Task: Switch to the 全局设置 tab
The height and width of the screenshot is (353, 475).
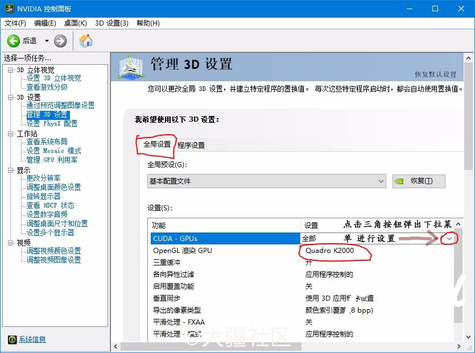Action: 157,144
